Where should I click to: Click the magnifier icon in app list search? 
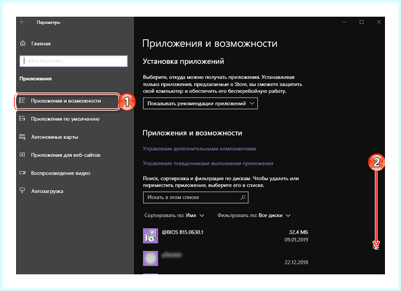(x=243, y=198)
